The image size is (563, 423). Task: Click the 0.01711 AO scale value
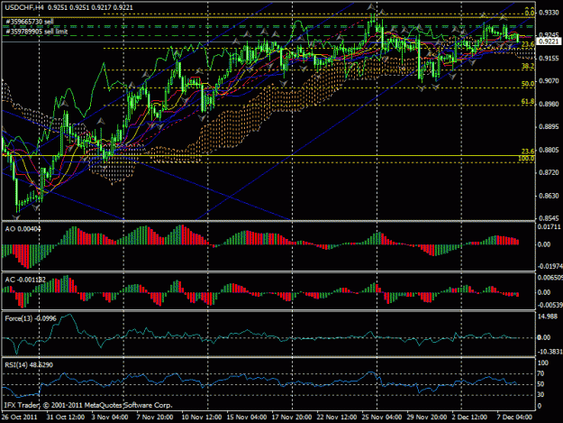click(549, 226)
